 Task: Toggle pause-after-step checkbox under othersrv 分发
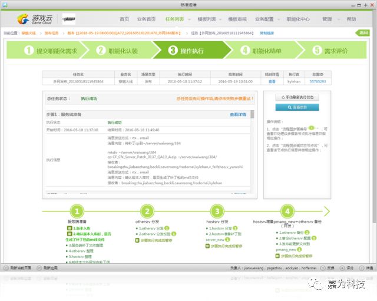coord(137,240)
